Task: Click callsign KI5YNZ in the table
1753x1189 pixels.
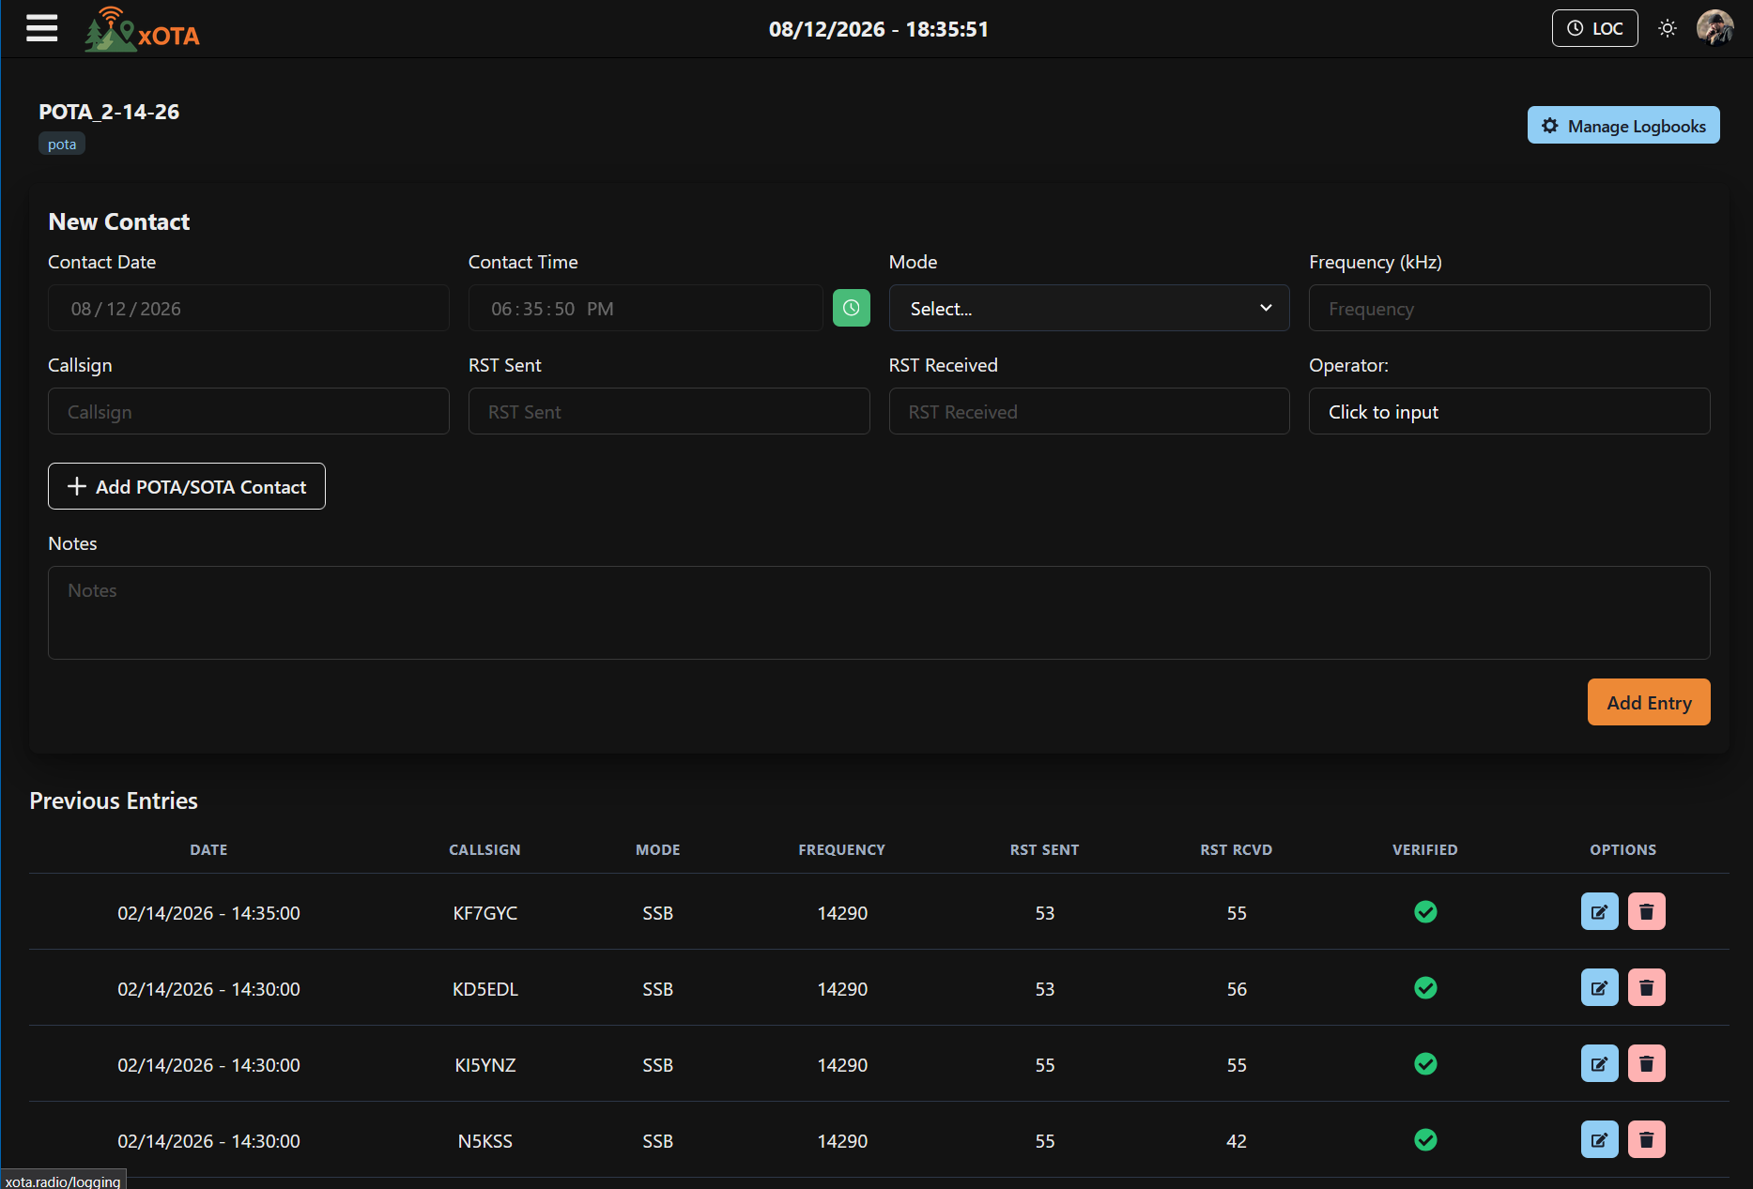Action: tap(484, 1065)
